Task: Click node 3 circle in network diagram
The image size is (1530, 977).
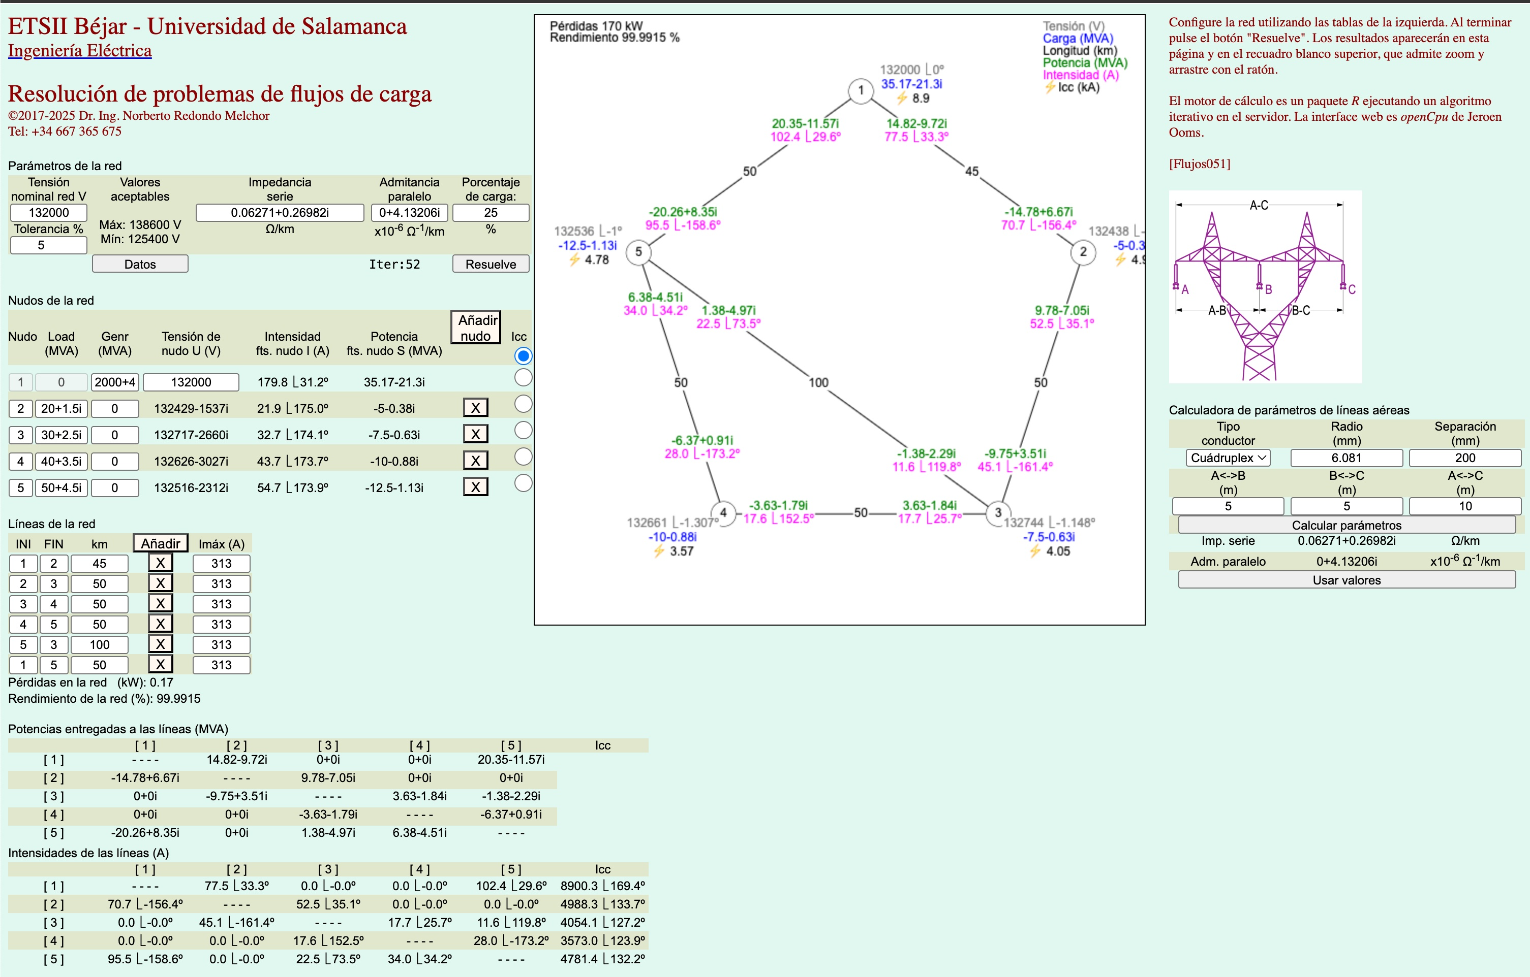Action: (x=997, y=513)
